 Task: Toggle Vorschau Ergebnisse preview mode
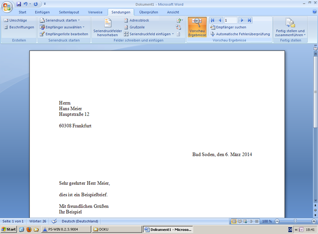(x=197, y=27)
